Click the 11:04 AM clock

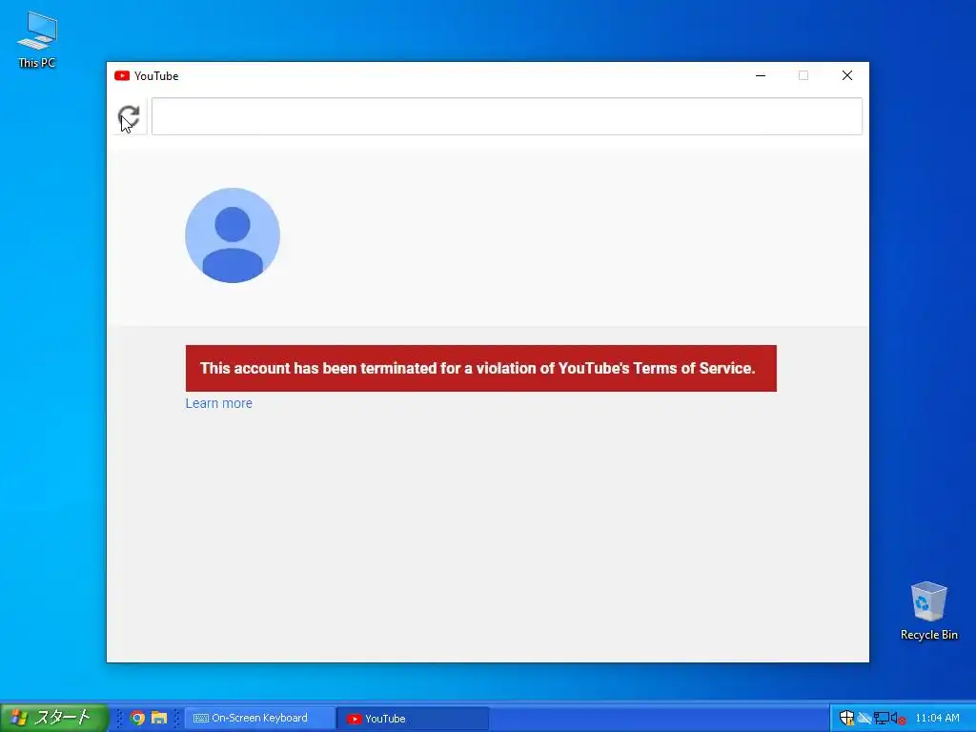pos(938,718)
